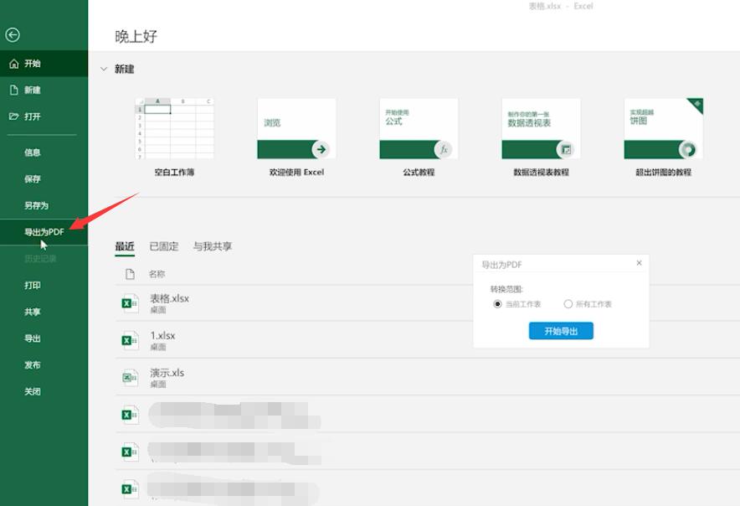Open the 空白工作簿 template thumbnail
This screenshot has height=506, width=740.
tap(174, 128)
